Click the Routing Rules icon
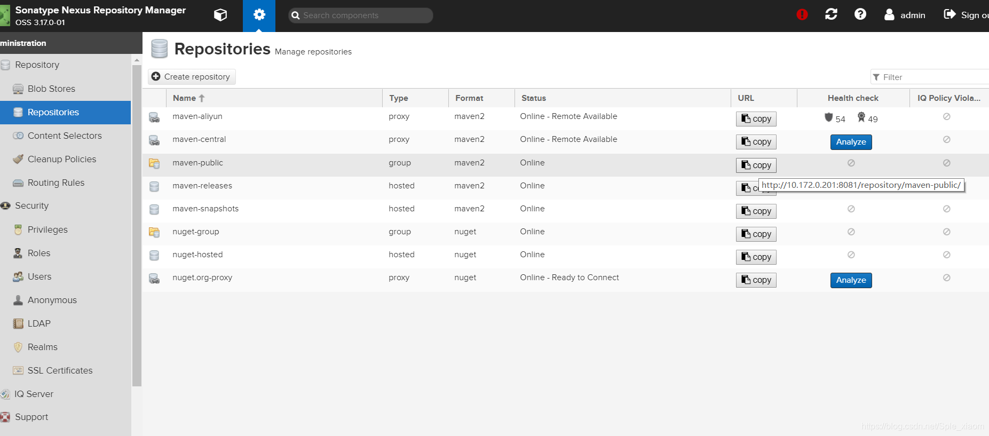 point(18,183)
